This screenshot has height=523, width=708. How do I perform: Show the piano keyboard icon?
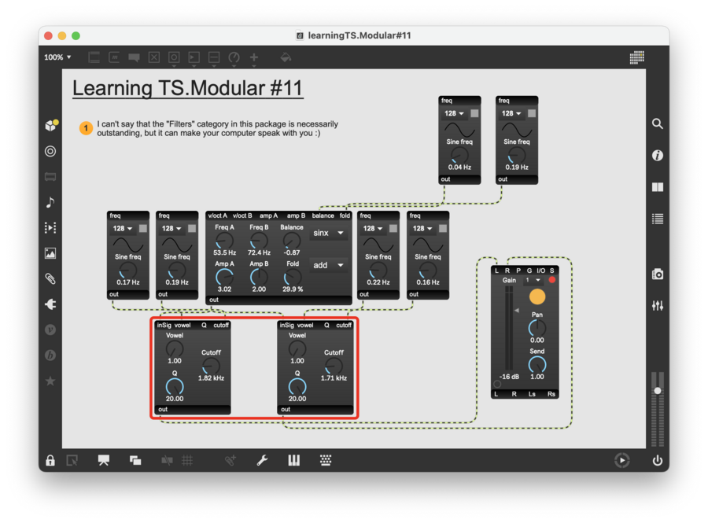click(x=293, y=460)
